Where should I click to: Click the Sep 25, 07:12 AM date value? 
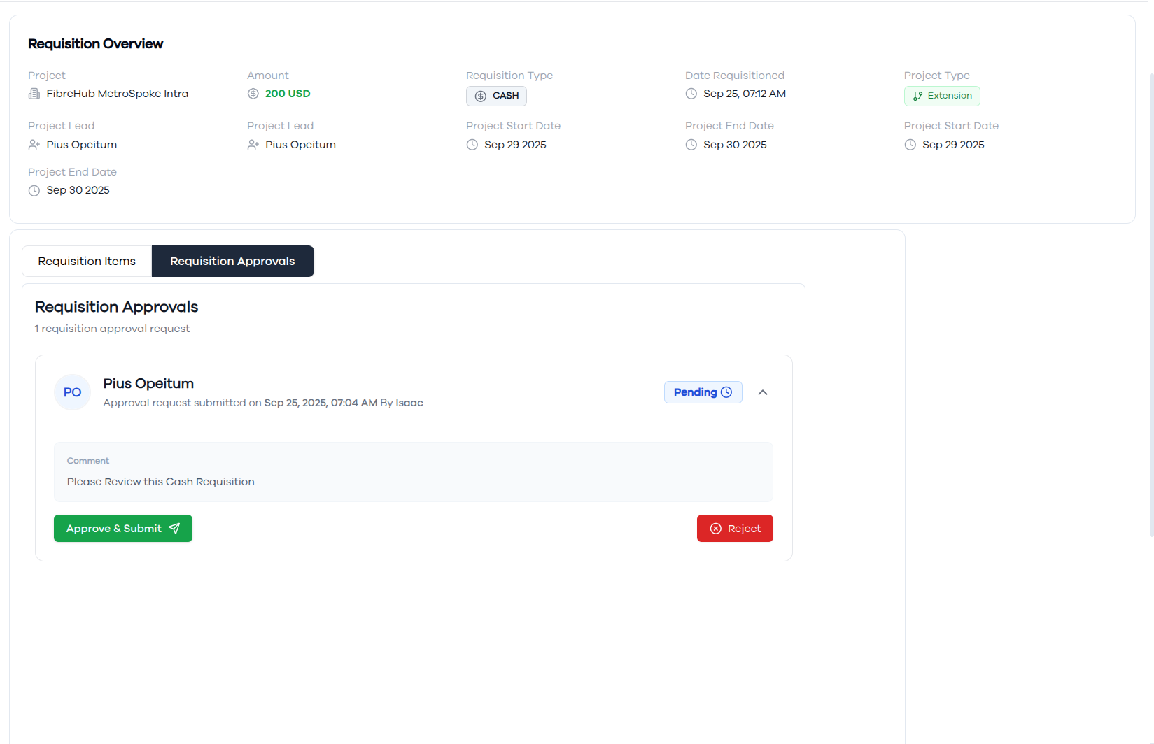pos(745,94)
